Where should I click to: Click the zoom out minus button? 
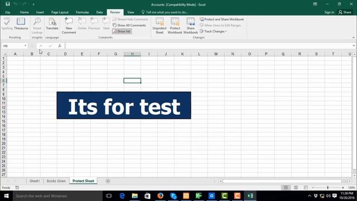click(313, 188)
